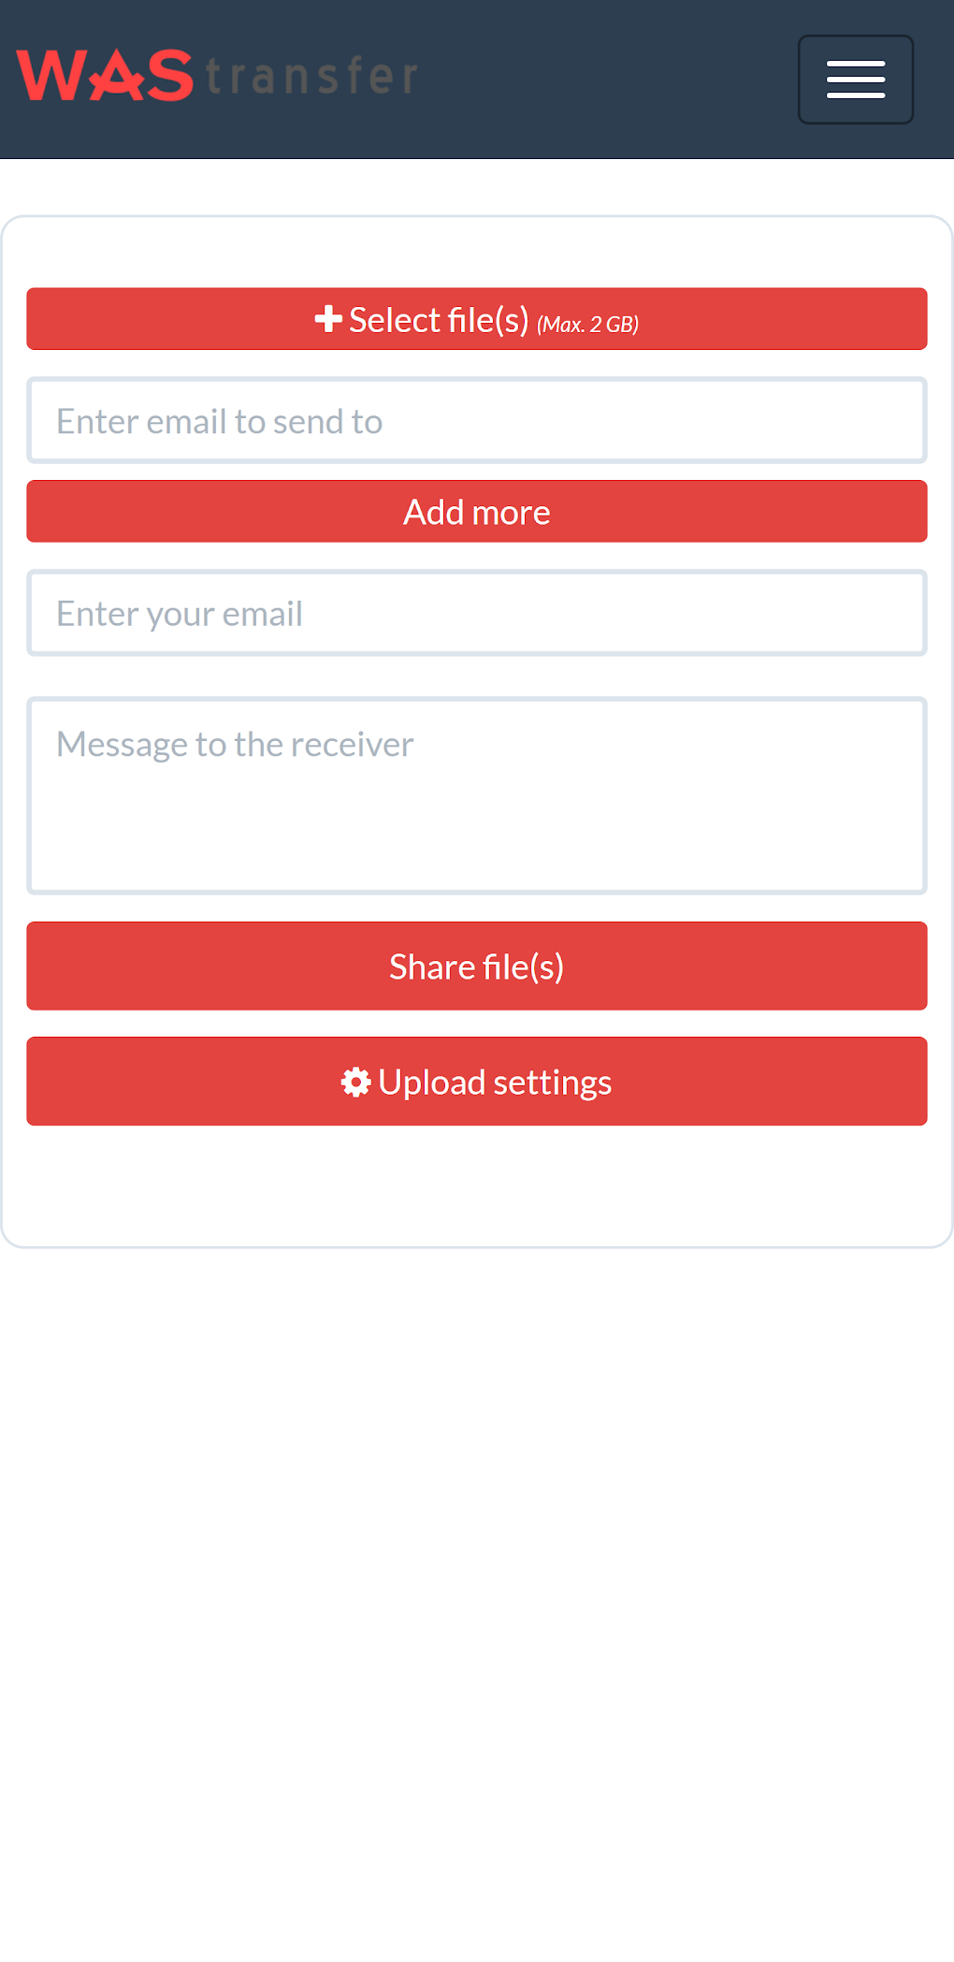Open the hamburger navigation menu

tap(855, 80)
